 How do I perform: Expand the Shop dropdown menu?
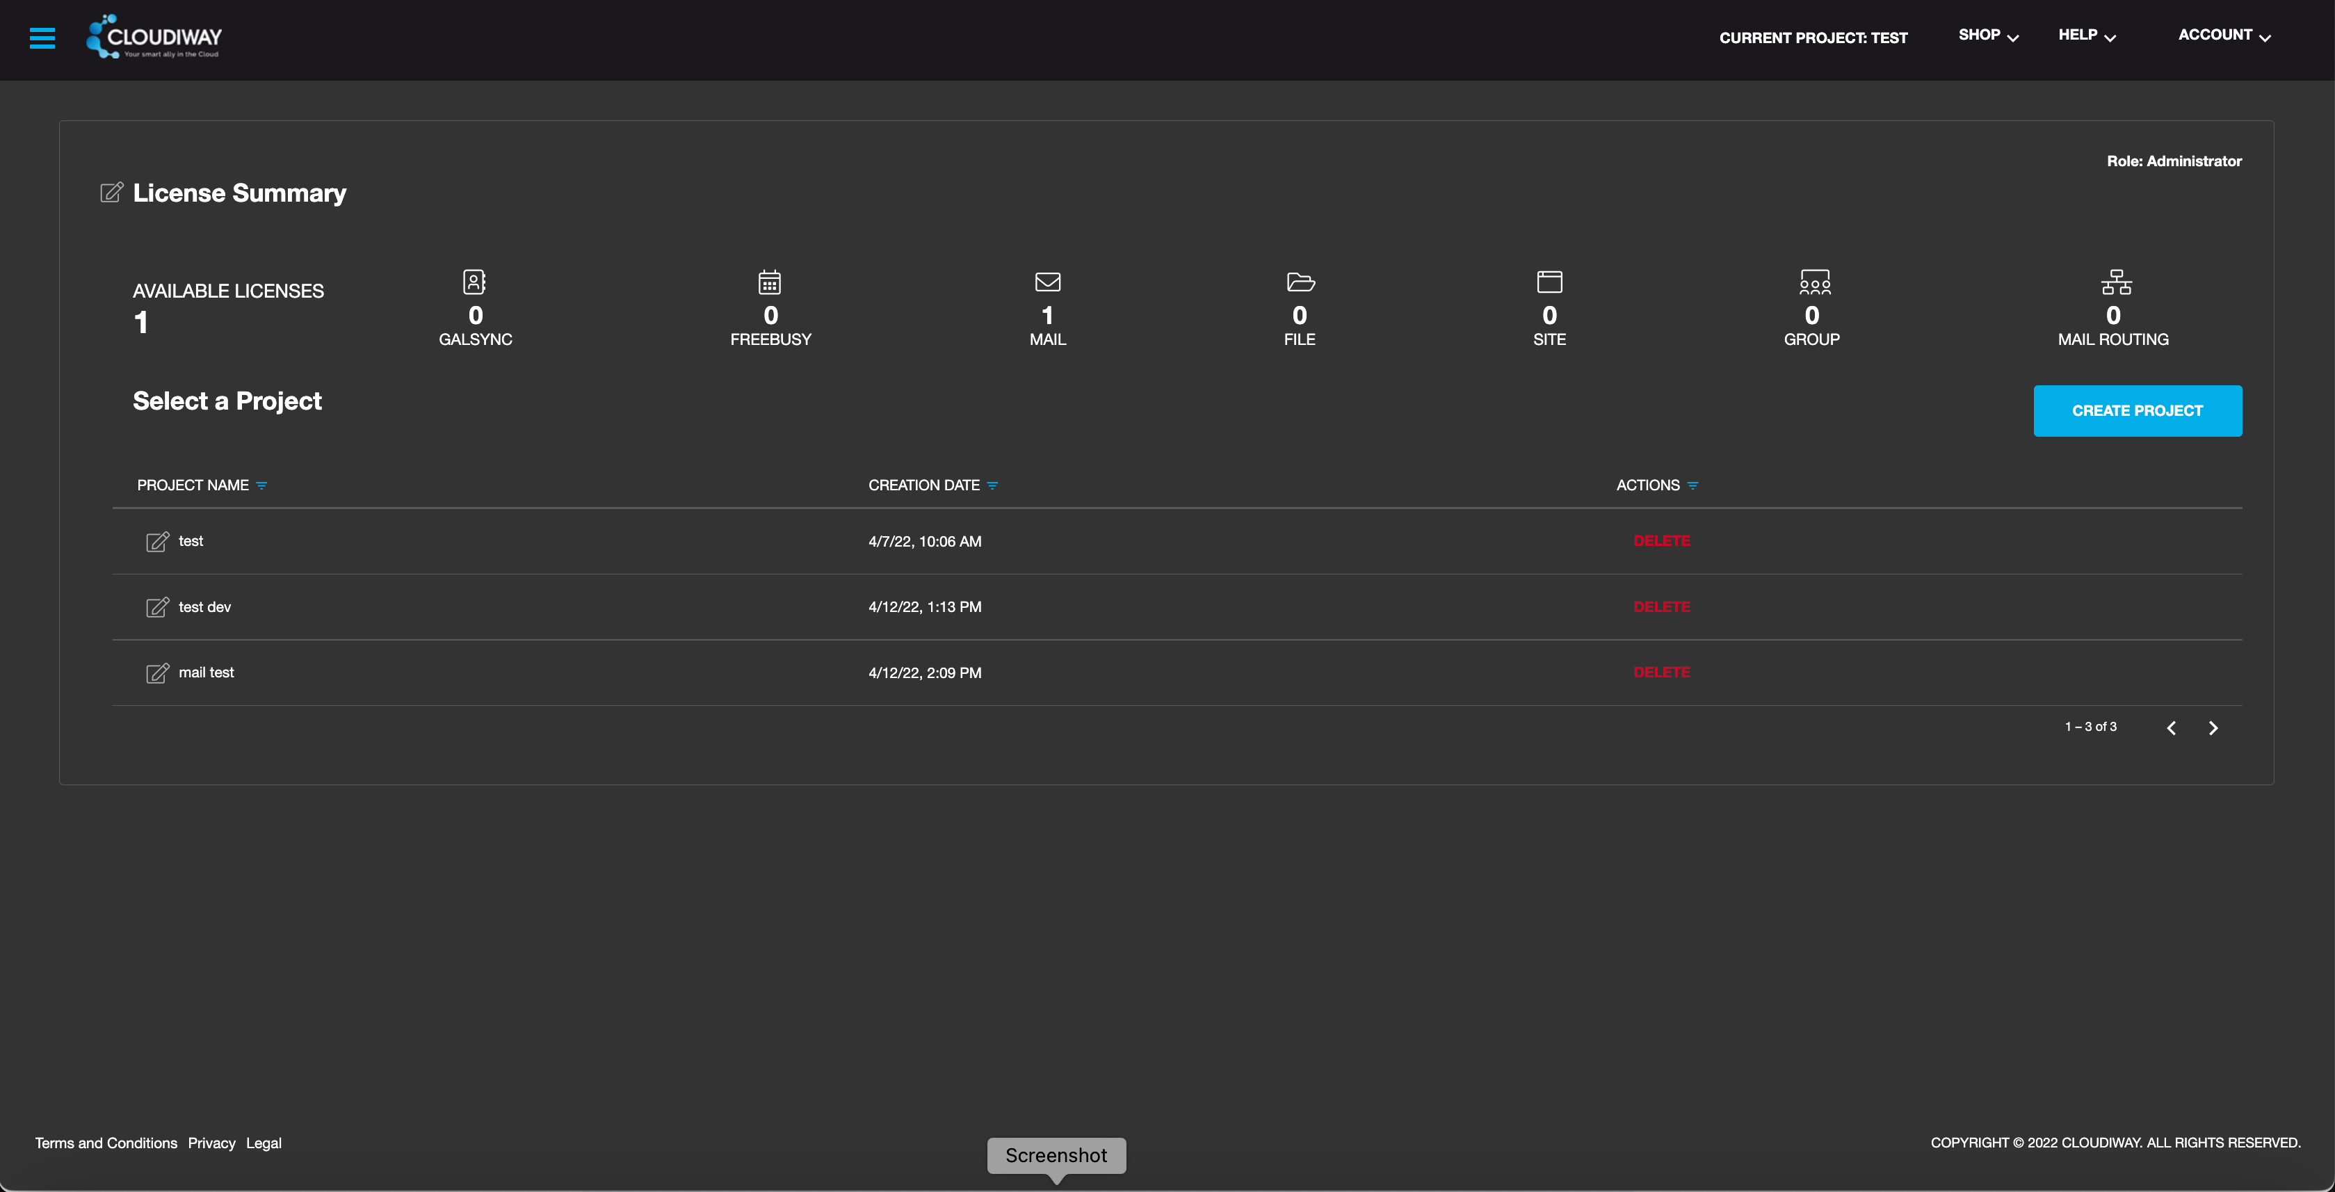[x=1988, y=35]
